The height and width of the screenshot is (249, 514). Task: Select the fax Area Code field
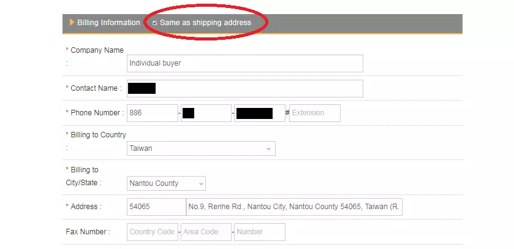click(x=206, y=232)
